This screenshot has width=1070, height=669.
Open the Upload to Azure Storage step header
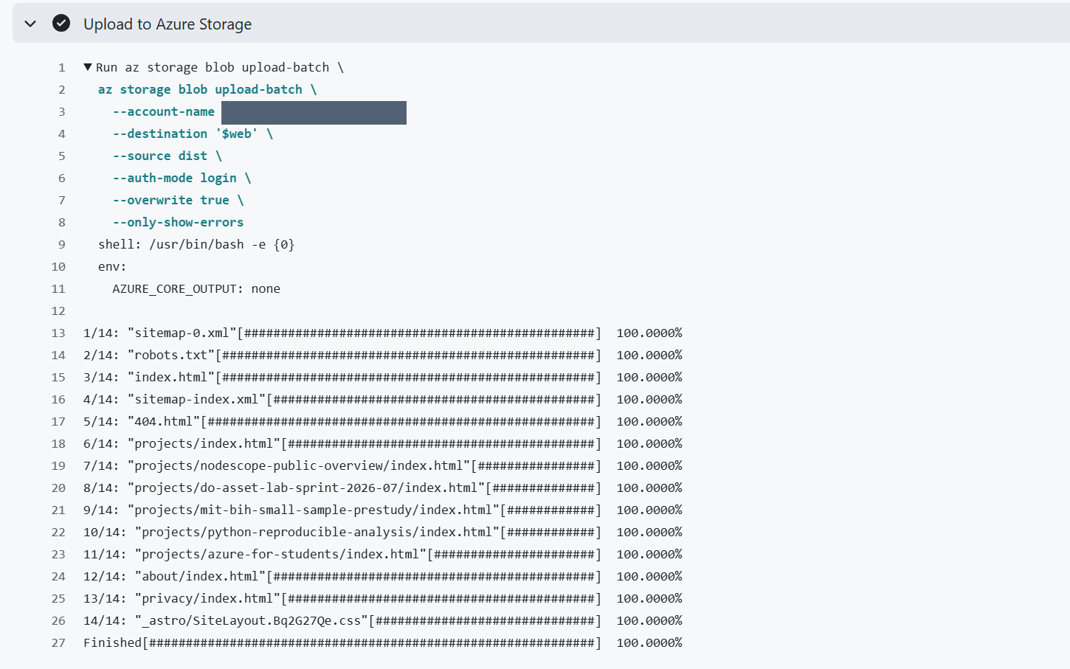(541, 24)
